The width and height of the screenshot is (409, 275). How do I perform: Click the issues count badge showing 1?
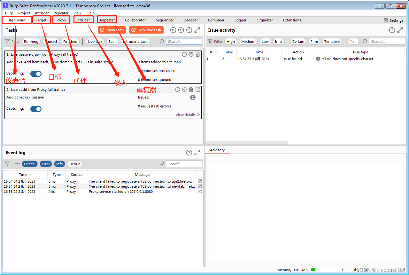(x=193, y=98)
